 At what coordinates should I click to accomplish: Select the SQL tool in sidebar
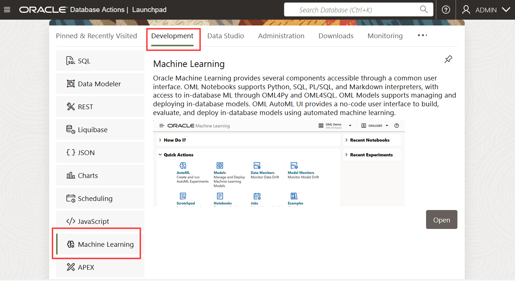pos(100,61)
